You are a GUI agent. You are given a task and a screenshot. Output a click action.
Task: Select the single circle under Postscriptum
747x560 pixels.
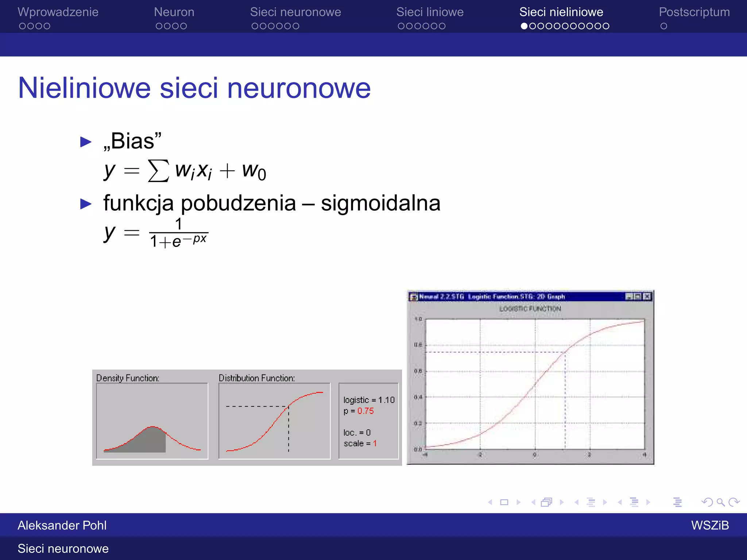pyautogui.click(x=664, y=26)
